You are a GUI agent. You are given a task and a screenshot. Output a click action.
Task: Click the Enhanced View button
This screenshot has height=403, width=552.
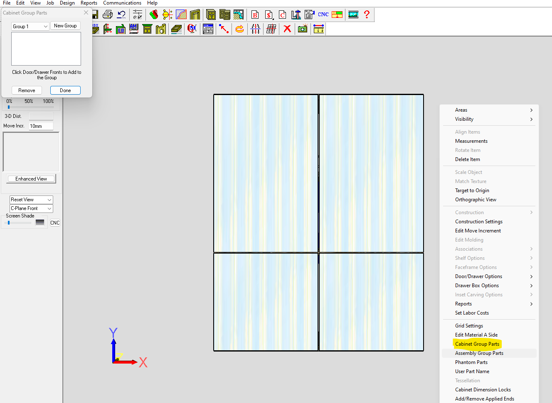[31, 179]
